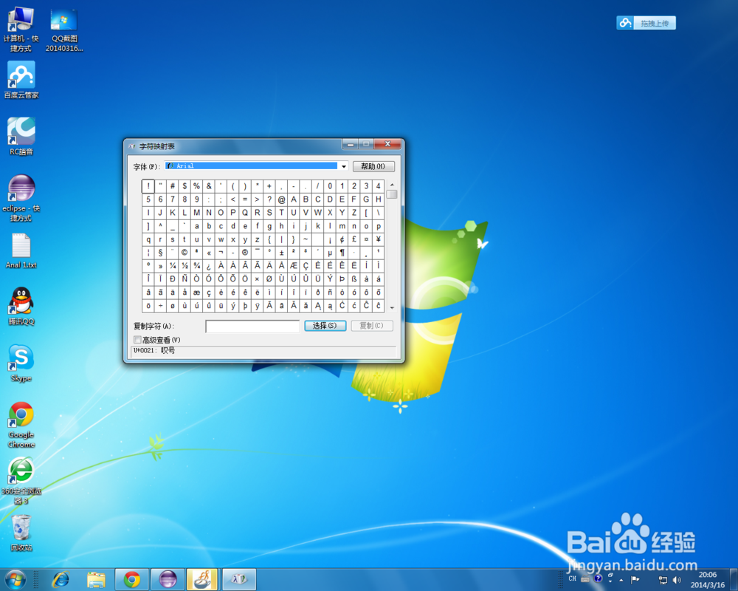Screen dimensions: 738x591
Task: Click the Action Center flag icon
Action: [635, 579]
